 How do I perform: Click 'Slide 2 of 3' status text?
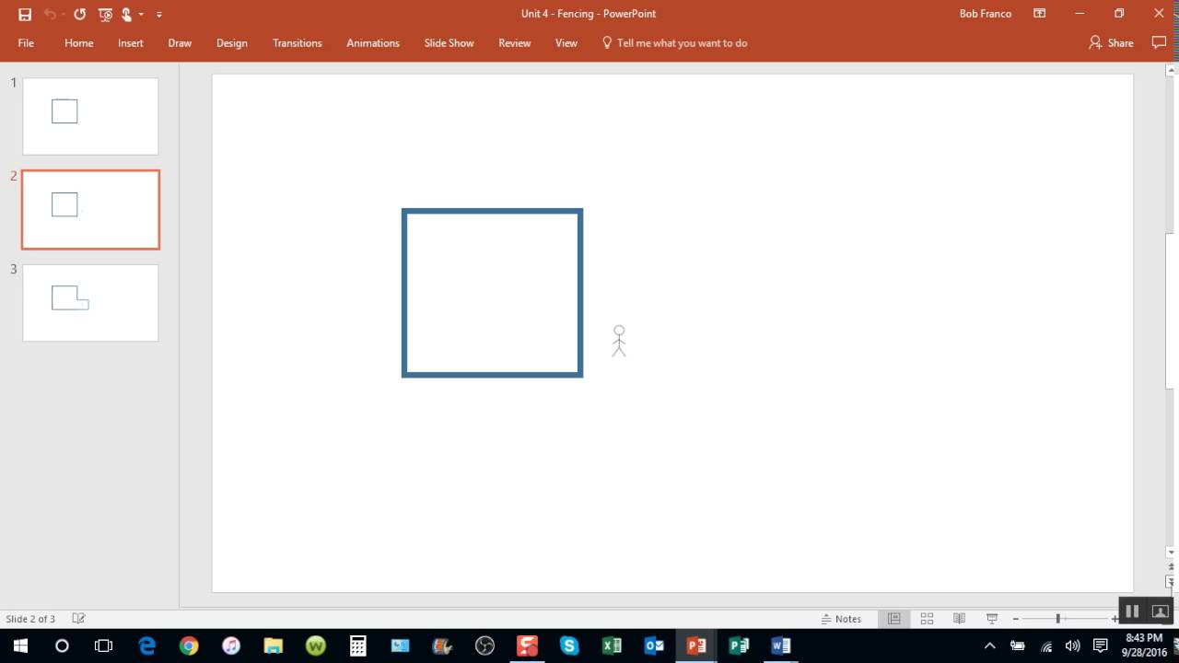pyautogui.click(x=30, y=619)
